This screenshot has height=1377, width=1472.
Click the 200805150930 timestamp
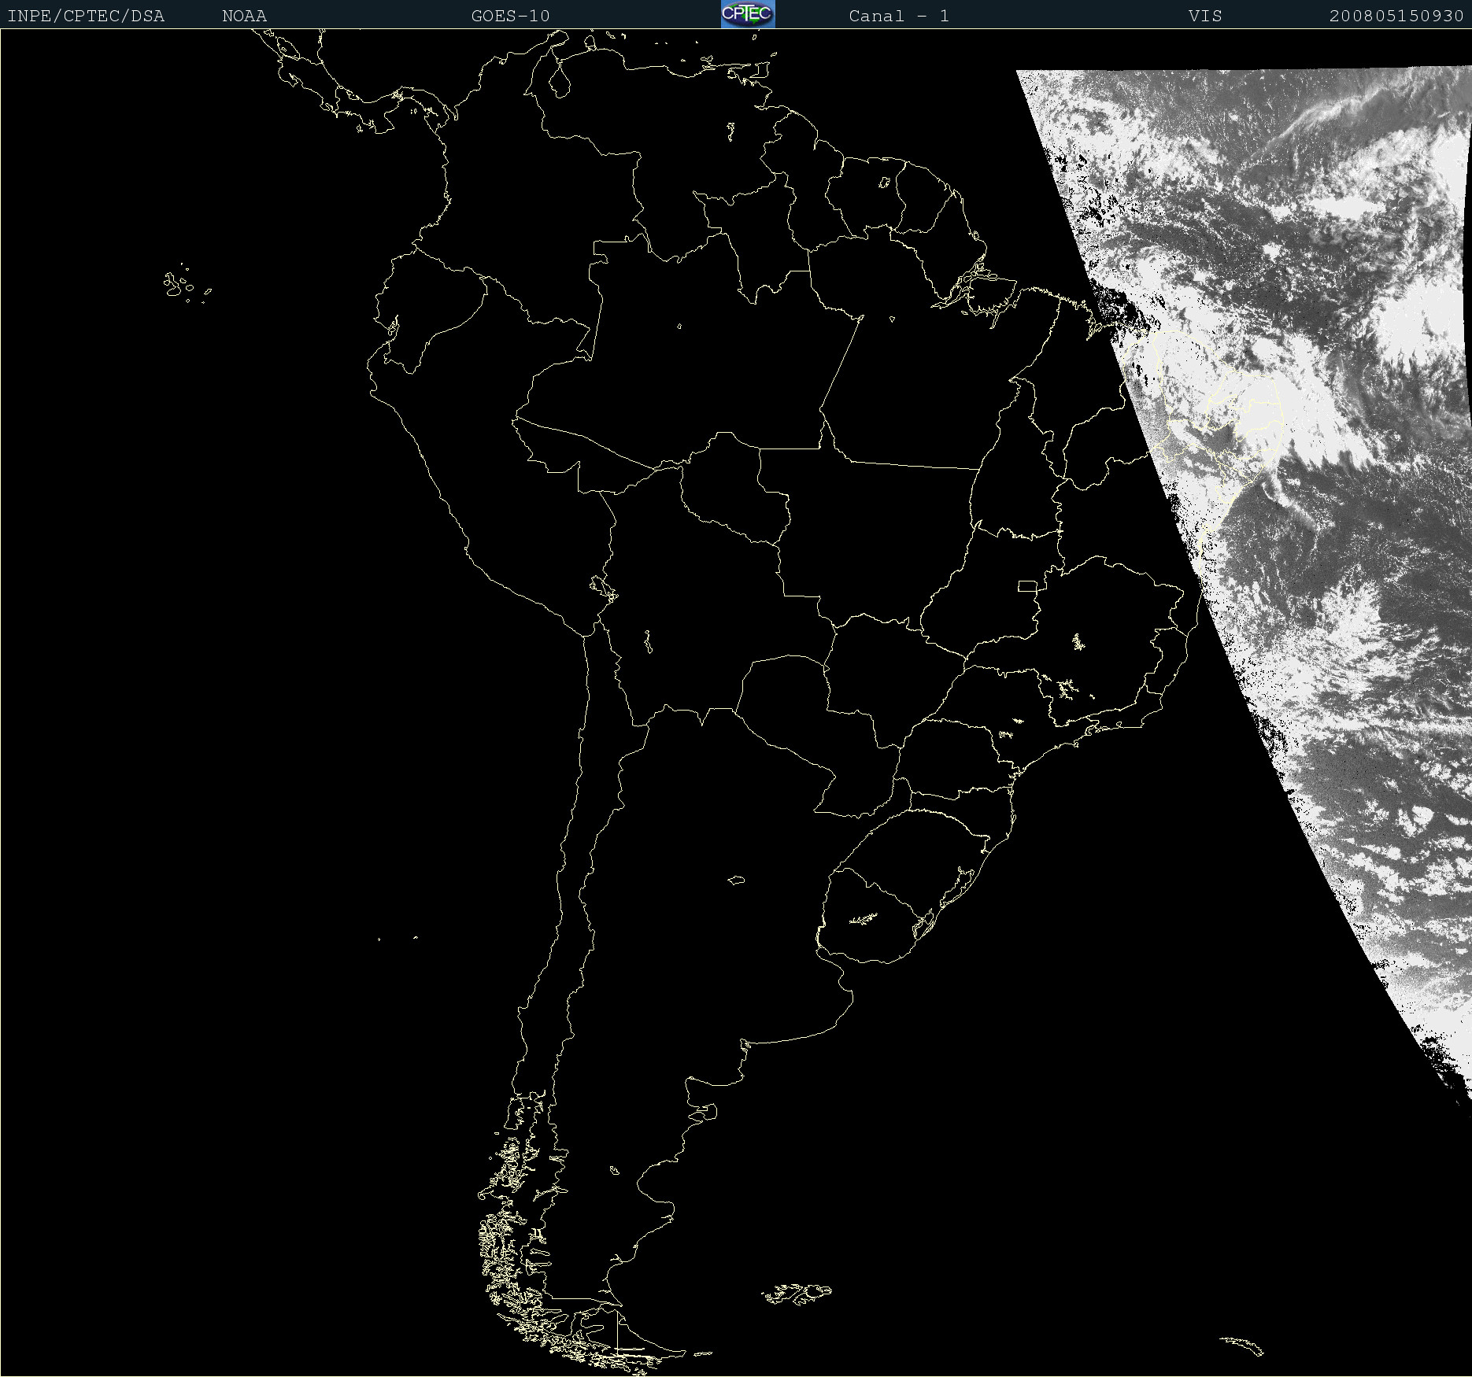[x=1396, y=16]
